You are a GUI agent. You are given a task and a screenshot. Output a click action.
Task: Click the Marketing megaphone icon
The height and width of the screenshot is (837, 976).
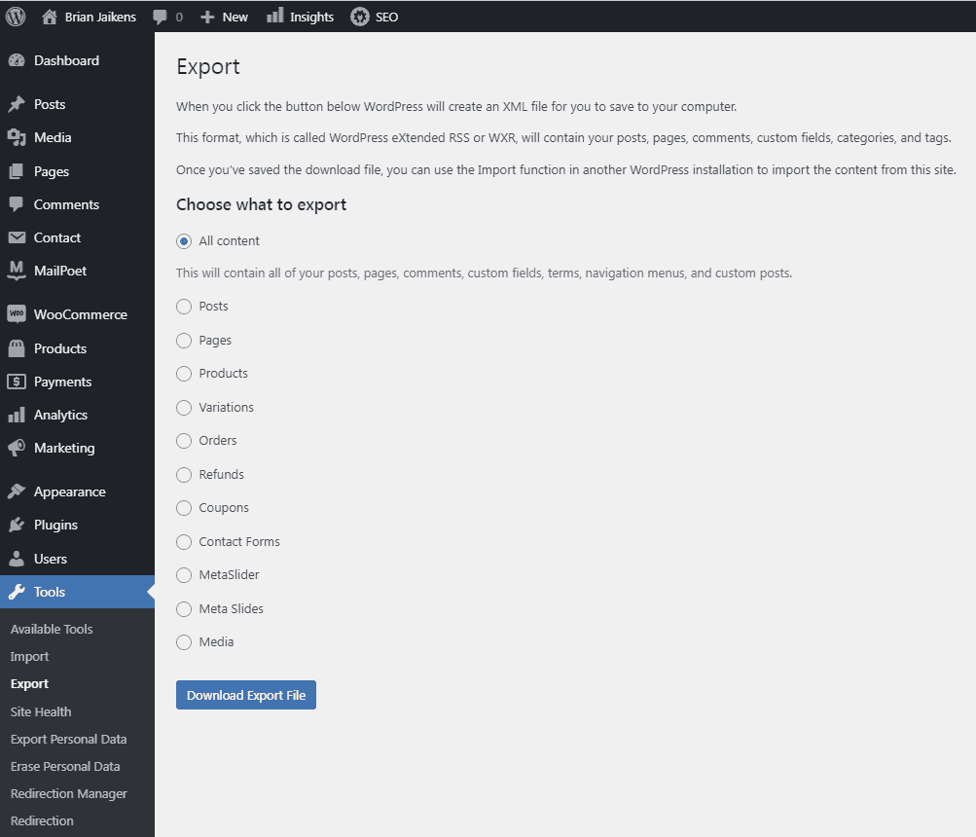click(17, 448)
